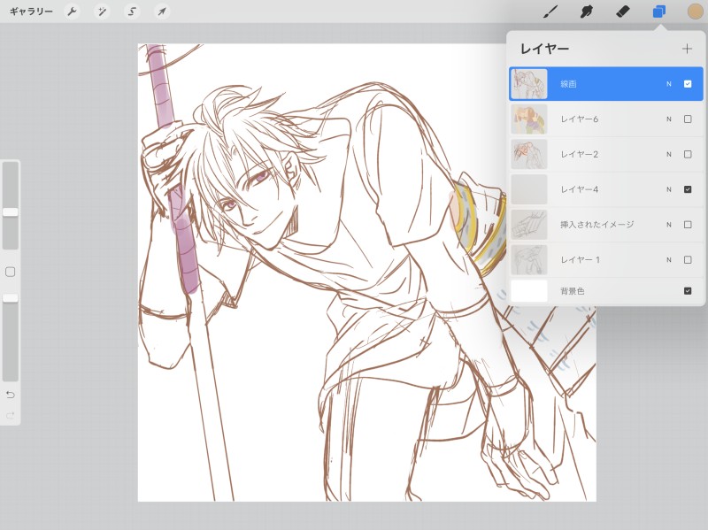Select the レイヤー4 layer thumbnail

[528, 189]
